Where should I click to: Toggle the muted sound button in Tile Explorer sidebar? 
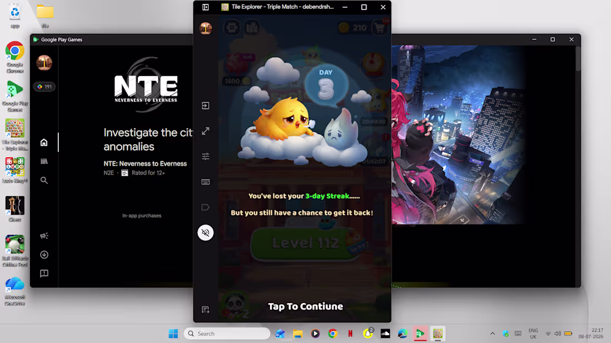[206, 233]
